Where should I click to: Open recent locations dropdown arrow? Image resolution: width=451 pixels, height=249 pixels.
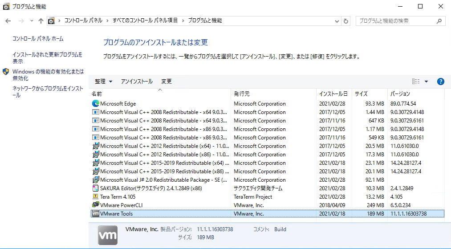pyautogui.click(x=32, y=21)
